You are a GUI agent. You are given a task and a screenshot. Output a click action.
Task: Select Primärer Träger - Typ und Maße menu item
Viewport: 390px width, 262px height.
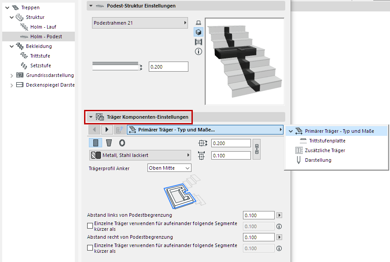click(x=337, y=131)
